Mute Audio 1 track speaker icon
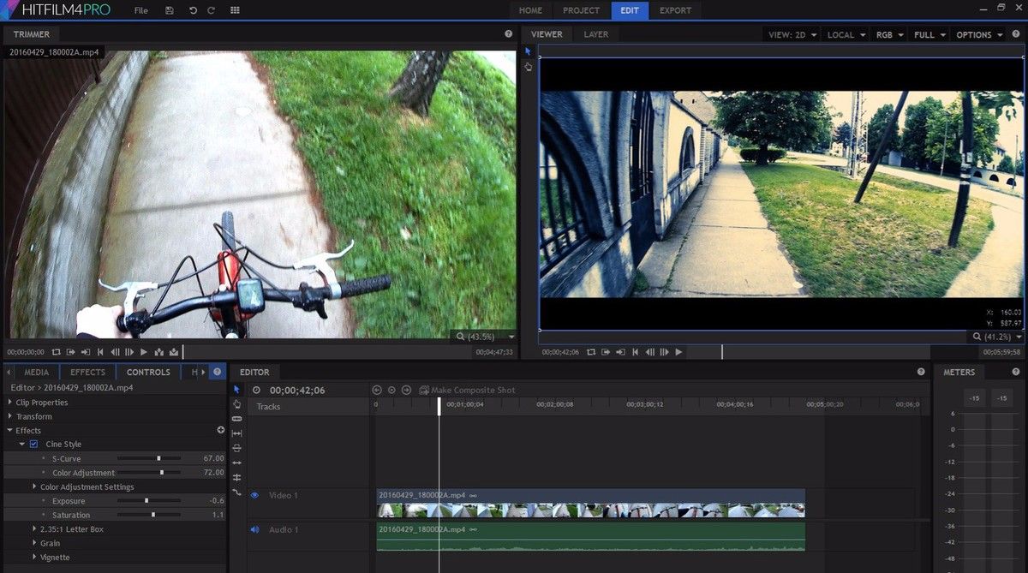 coord(254,529)
